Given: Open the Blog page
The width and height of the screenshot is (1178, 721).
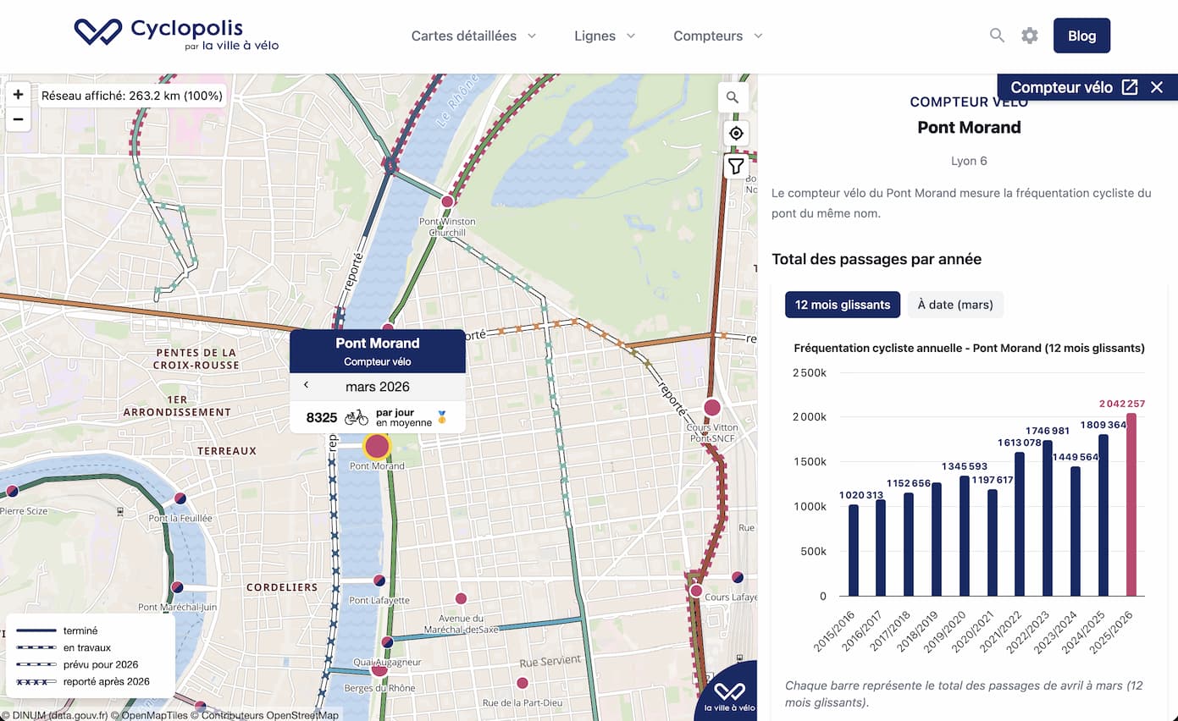Looking at the screenshot, I should [x=1081, y=36].
